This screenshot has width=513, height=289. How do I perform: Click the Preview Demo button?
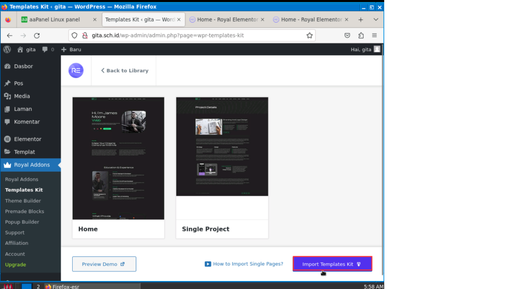[x=104, y=264]
